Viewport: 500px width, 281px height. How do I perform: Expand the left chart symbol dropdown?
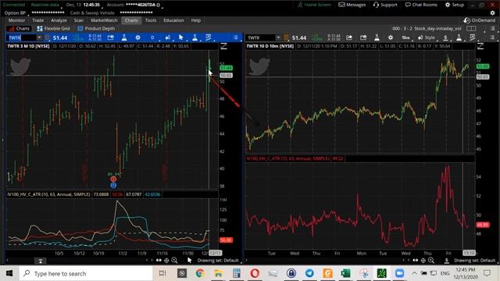39,37
